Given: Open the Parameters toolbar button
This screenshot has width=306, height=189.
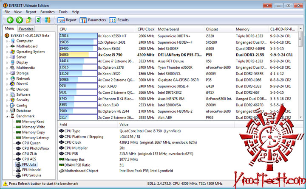Looking at the screenshot, I should click(93, 20).
